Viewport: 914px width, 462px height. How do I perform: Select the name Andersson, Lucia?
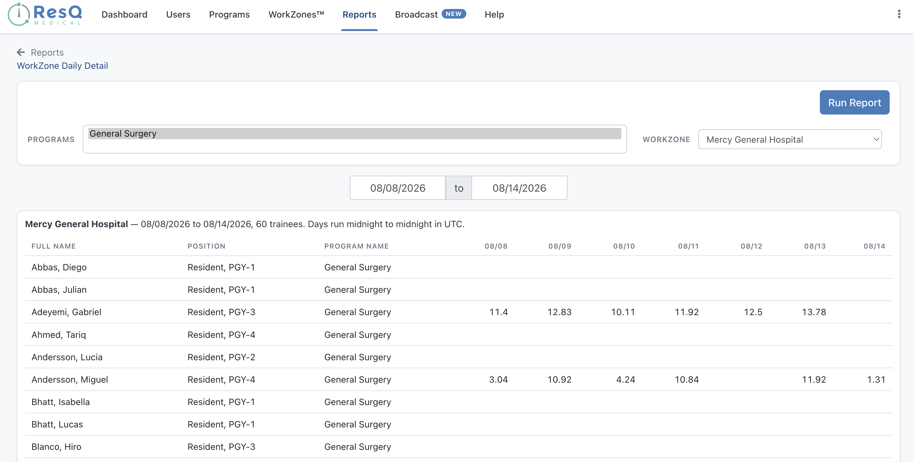[67, 357]
